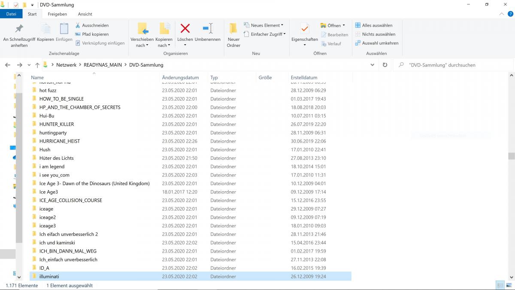Click Nichts auswählen
The width and height of the screenshot is (515, 290).
coord(375,34)
